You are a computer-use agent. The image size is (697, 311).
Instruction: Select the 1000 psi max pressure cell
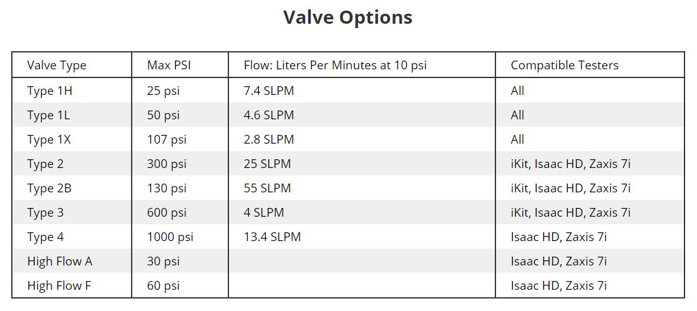click(170, 237)
